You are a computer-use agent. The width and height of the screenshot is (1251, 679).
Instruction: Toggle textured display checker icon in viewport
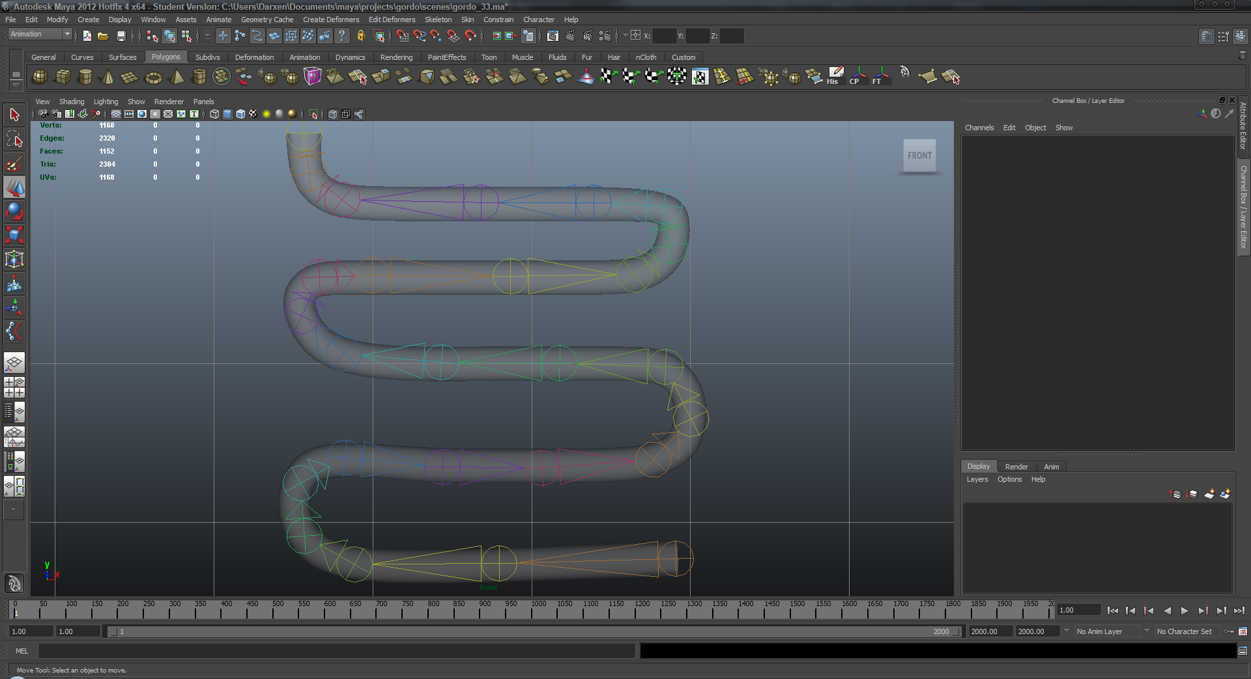tap(253, 114)
